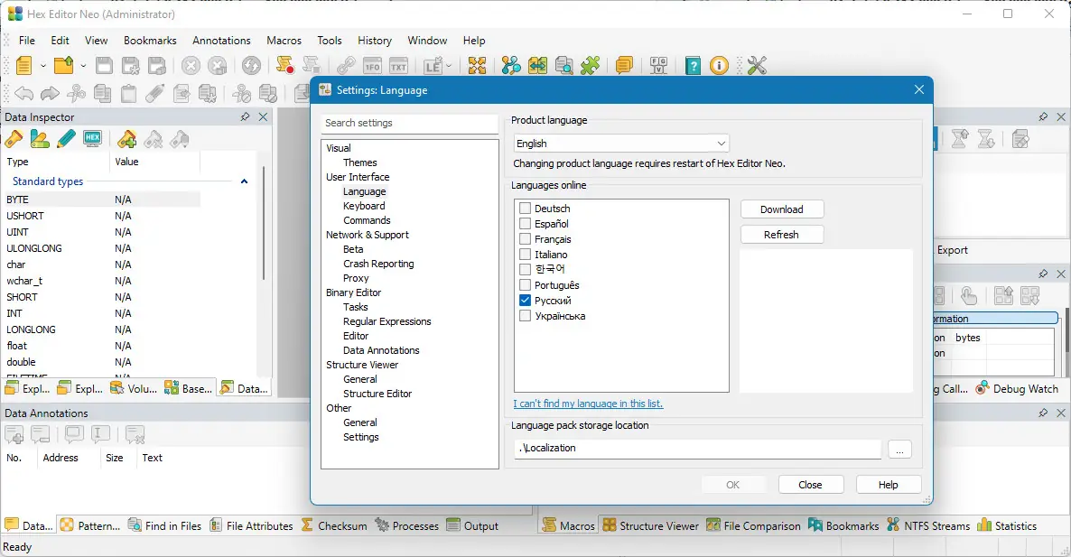Click the blue pencil icon in Data Inspector
The image size is (1071, 557).
coord(66,139)
